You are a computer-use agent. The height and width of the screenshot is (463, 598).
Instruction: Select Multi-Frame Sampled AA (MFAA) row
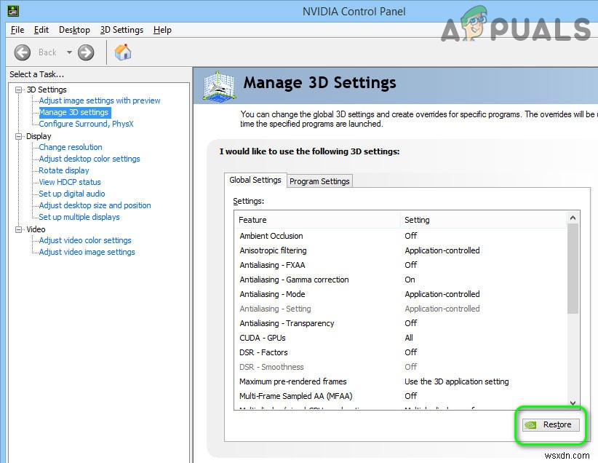401,396
